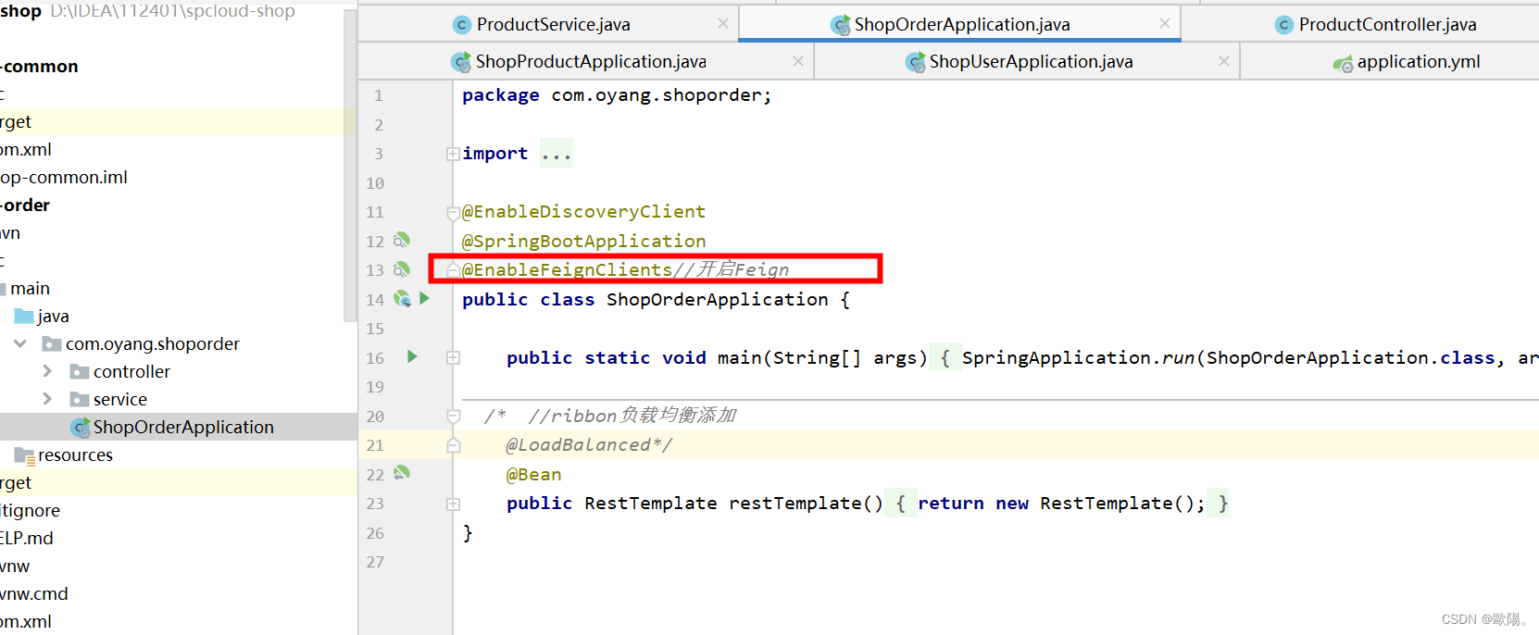
Task: Click Spring boot gutter icon on line 14
Action: click(402, 299)
